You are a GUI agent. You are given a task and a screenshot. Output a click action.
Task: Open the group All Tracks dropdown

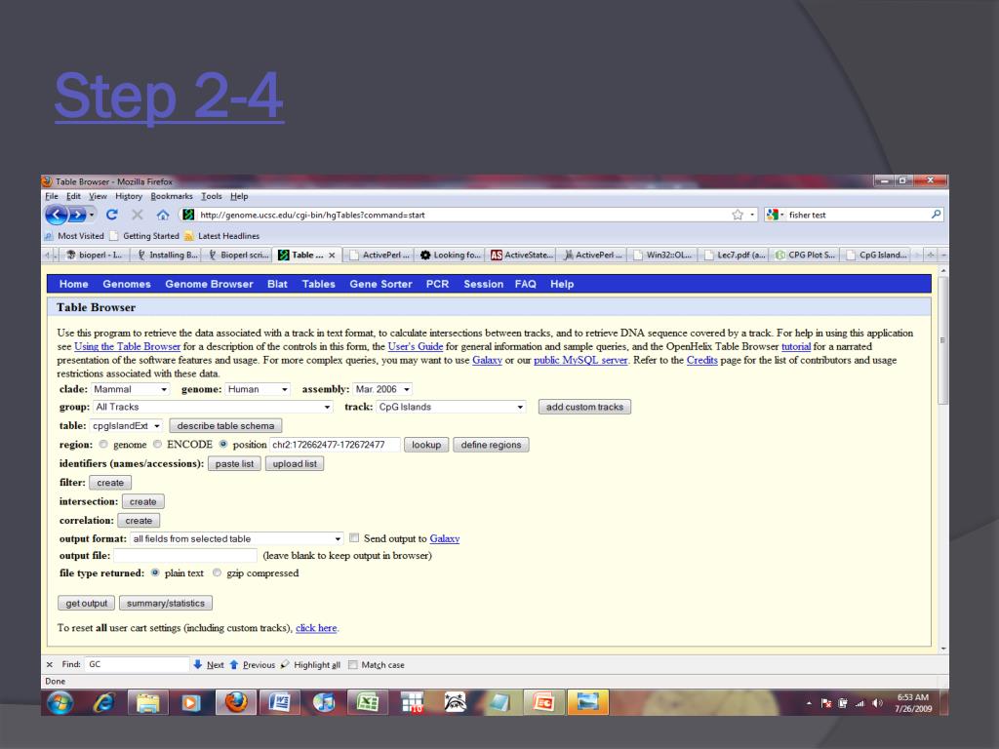coord(214,407)
